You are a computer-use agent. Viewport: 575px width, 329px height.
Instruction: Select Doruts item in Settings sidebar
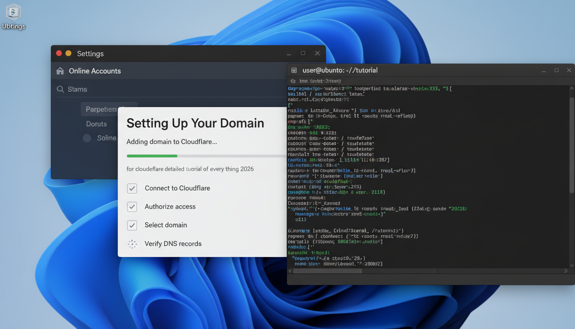tap(96, 124)
